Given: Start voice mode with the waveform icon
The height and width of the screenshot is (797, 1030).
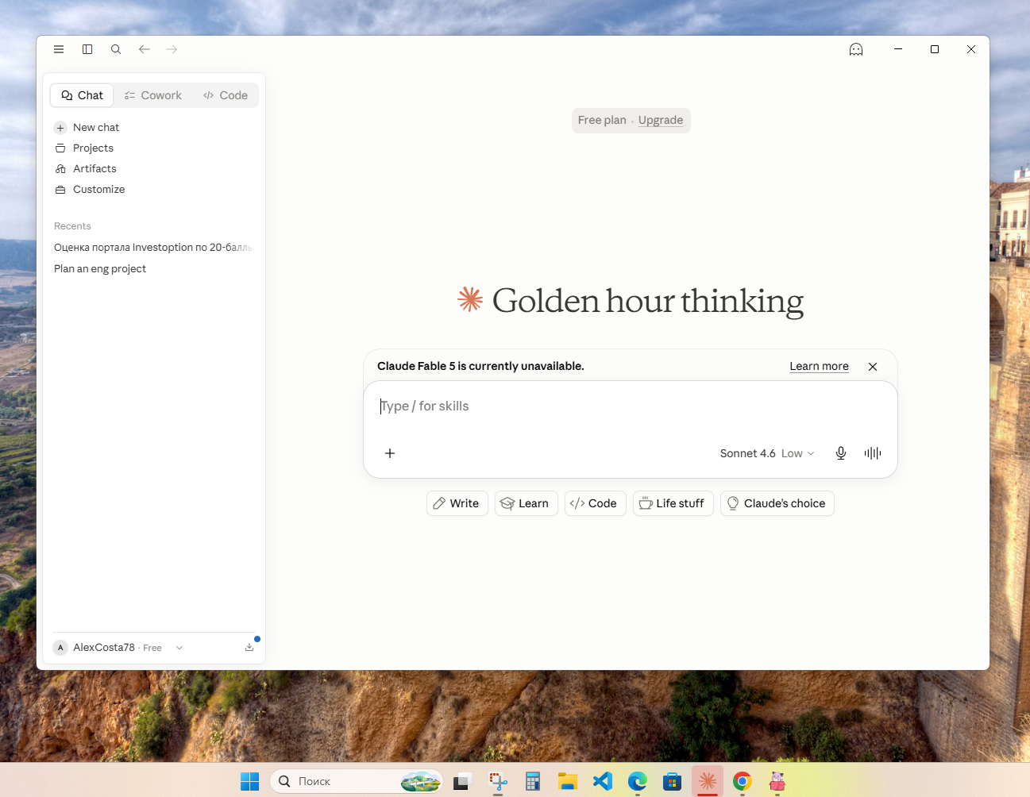Looking at the screenshot, I should (873, 453).
